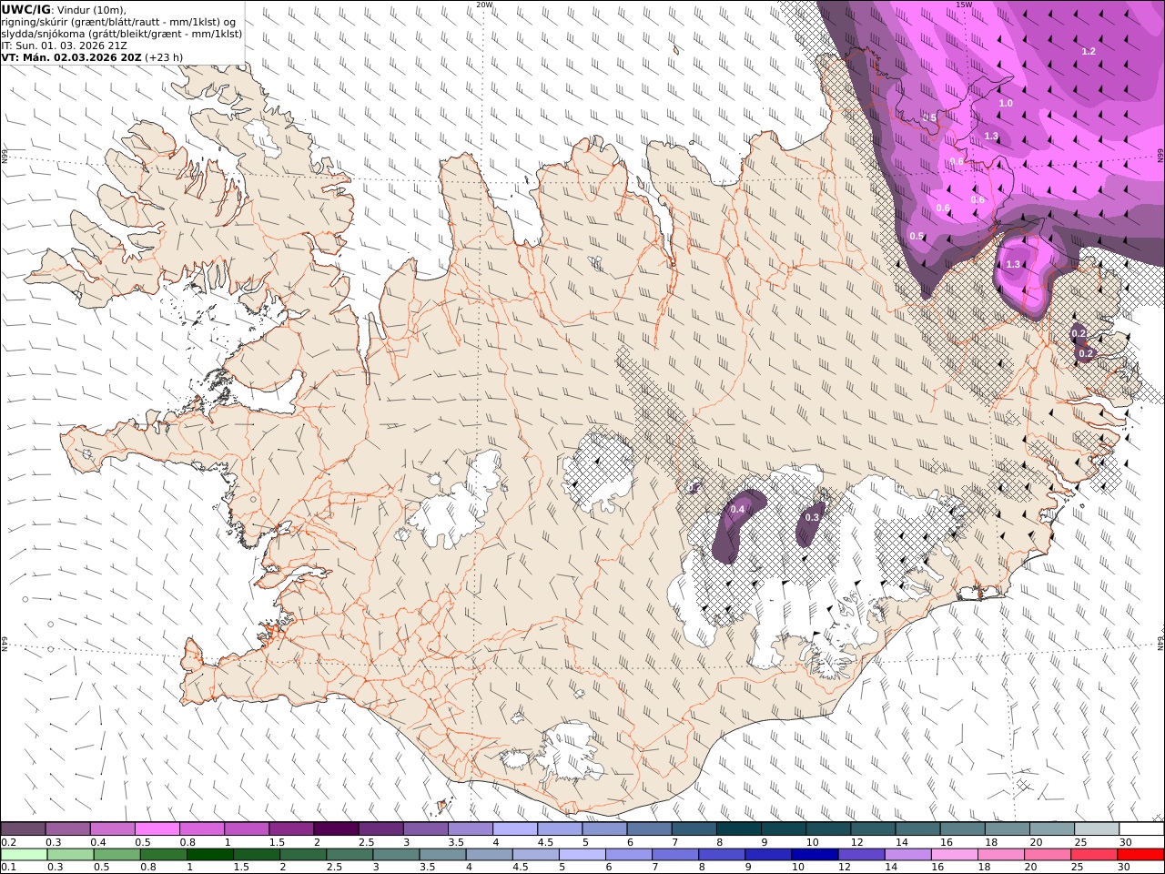Pick the top-row swatch labeled 10
This screenshot has height=874, width=1165.
click(827, 829)
